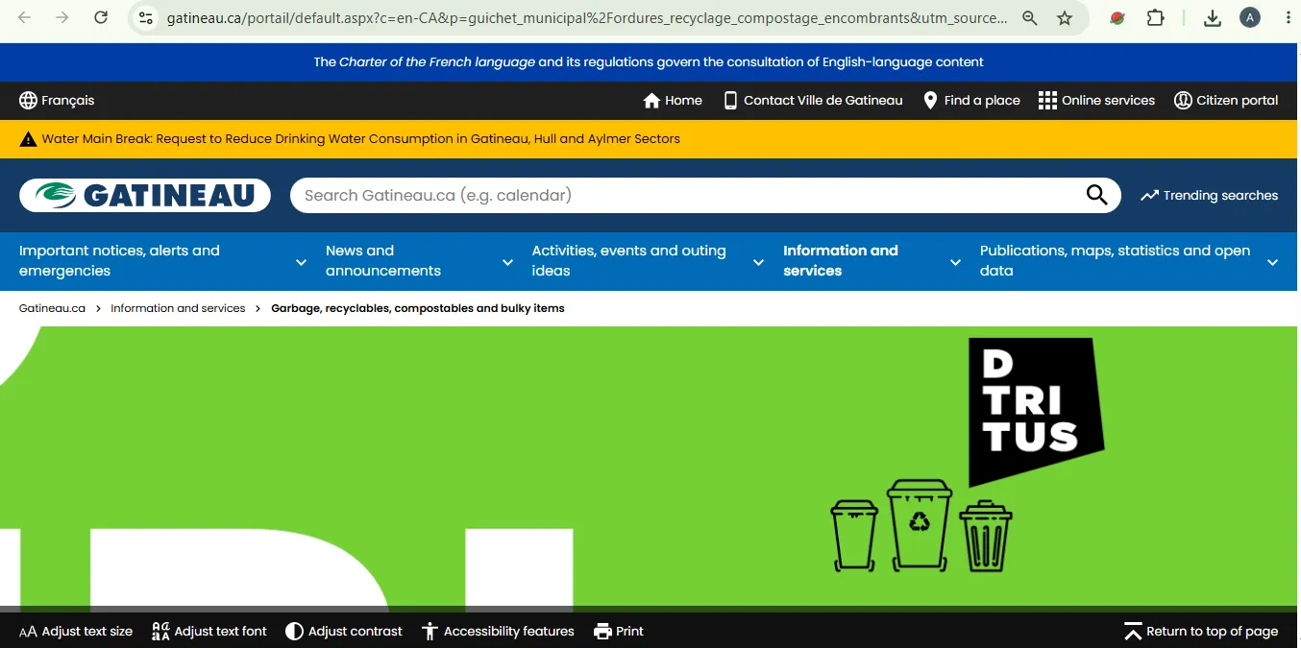The width and height of the screenshot is (1301, 648).
Task: Click Information and services breadcrumb link
Action: pos(178,308)
